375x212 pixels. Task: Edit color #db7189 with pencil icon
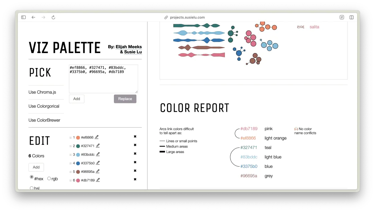[x=98, y=180]
